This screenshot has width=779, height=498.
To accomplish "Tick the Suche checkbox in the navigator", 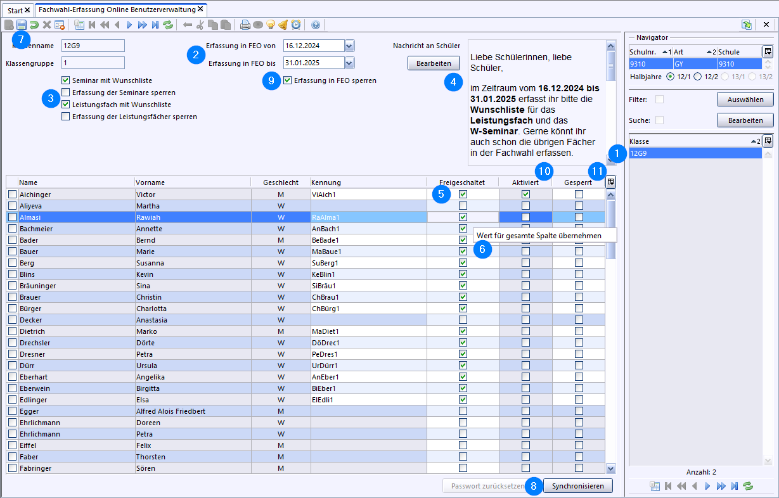I will [659, 120].
